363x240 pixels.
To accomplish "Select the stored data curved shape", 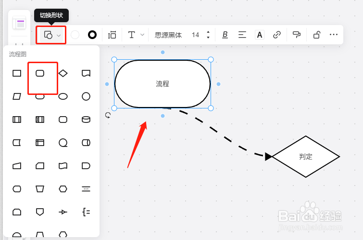I will pyautogui.click(x=17, y=143).
